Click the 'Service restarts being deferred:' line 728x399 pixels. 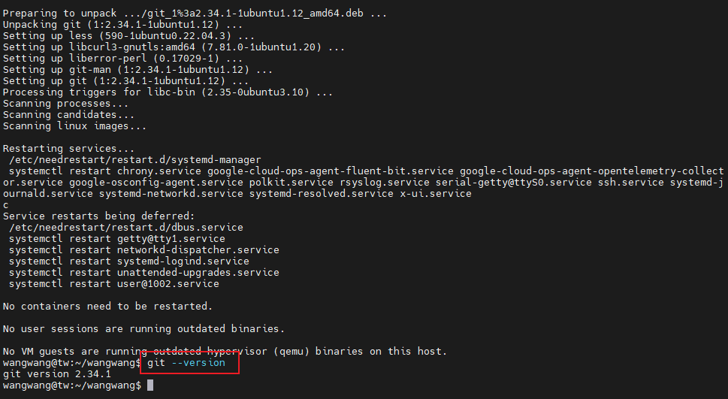point(99,216)
